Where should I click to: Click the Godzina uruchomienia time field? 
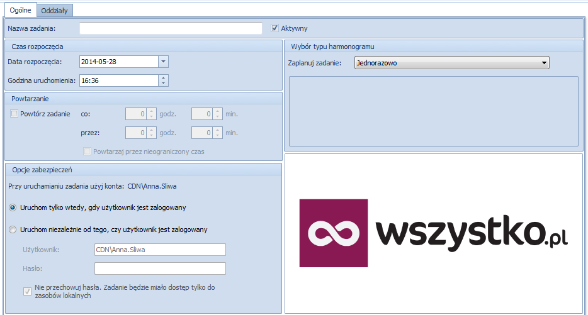point(119,80)
